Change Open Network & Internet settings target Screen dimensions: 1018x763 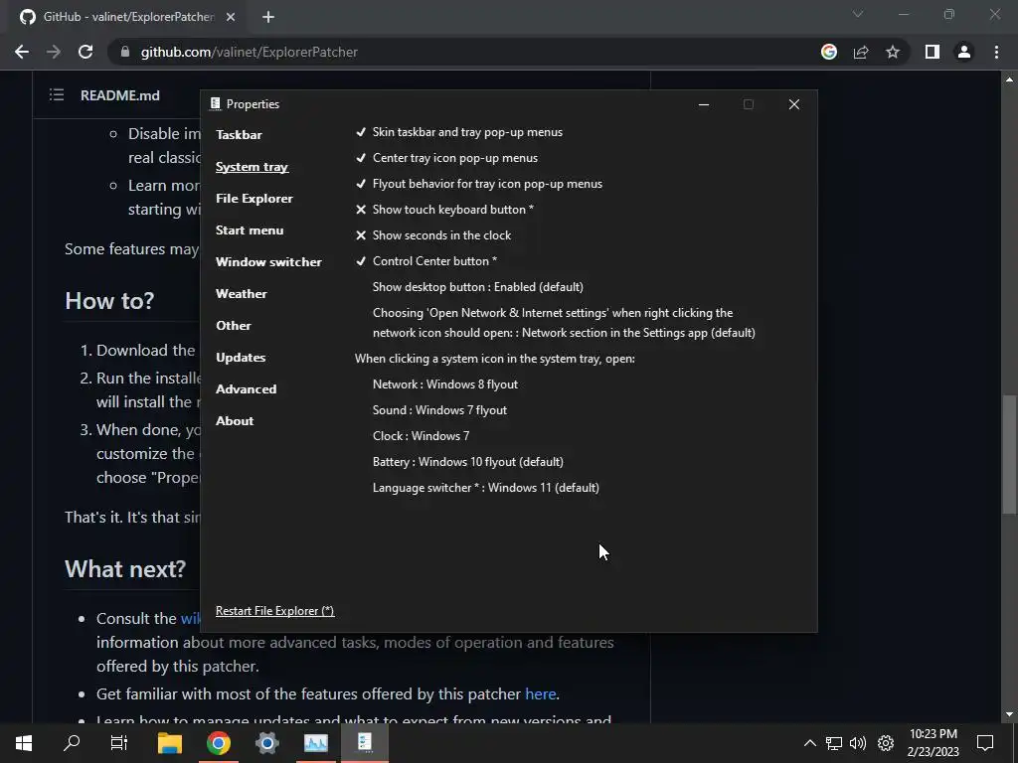[x=564, y=323]
